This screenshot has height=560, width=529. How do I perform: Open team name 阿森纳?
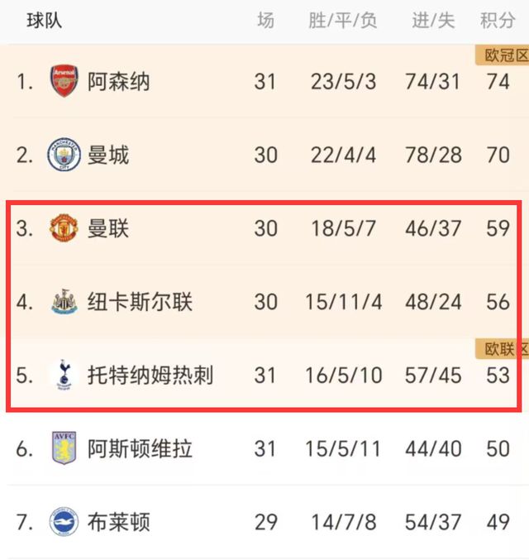[x=119, y=82]
